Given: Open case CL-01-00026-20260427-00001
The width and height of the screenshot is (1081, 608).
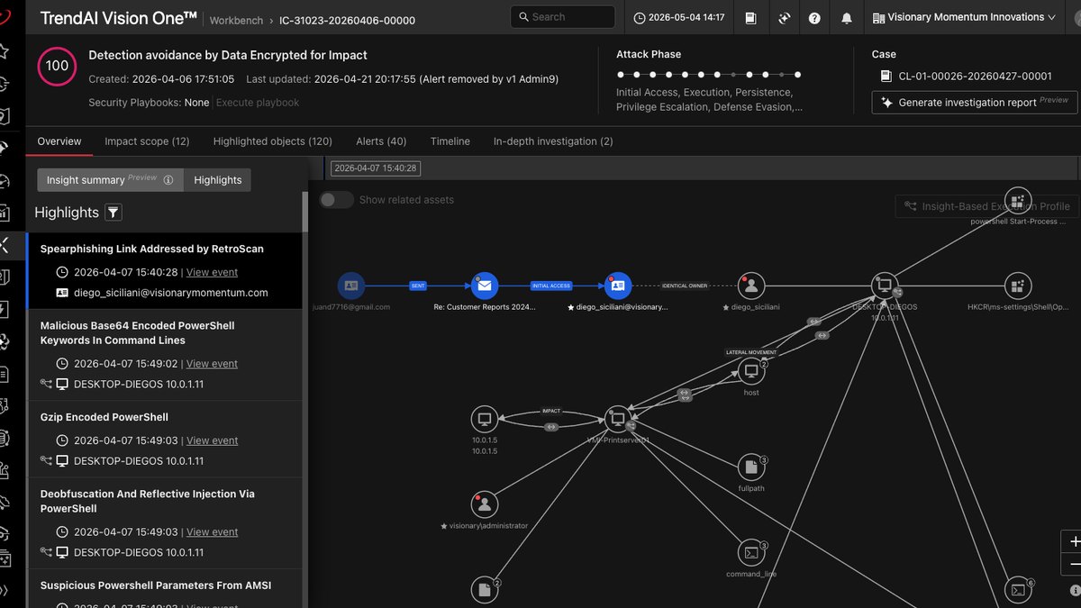Looking at the screenshot, I should tap(975, 77).
